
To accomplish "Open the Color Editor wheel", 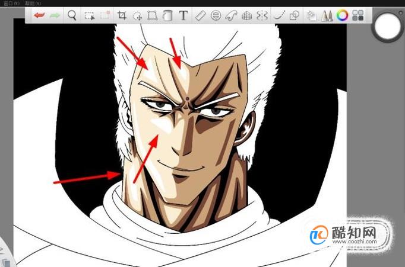I will click(x=342, y=15).
